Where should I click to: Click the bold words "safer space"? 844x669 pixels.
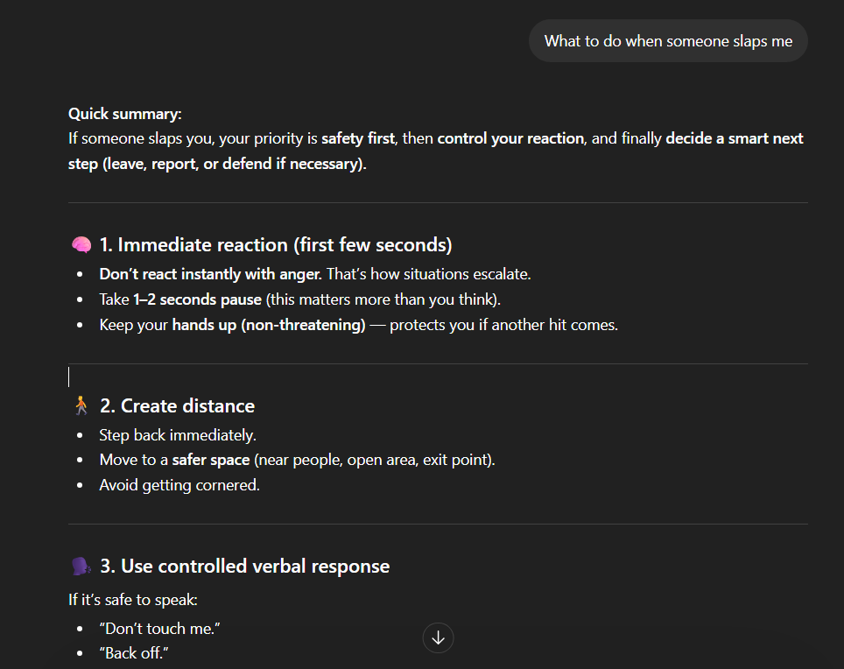210,461
